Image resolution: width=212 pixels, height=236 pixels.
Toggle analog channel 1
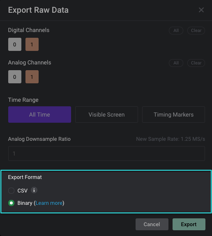(x=32, y=77)
